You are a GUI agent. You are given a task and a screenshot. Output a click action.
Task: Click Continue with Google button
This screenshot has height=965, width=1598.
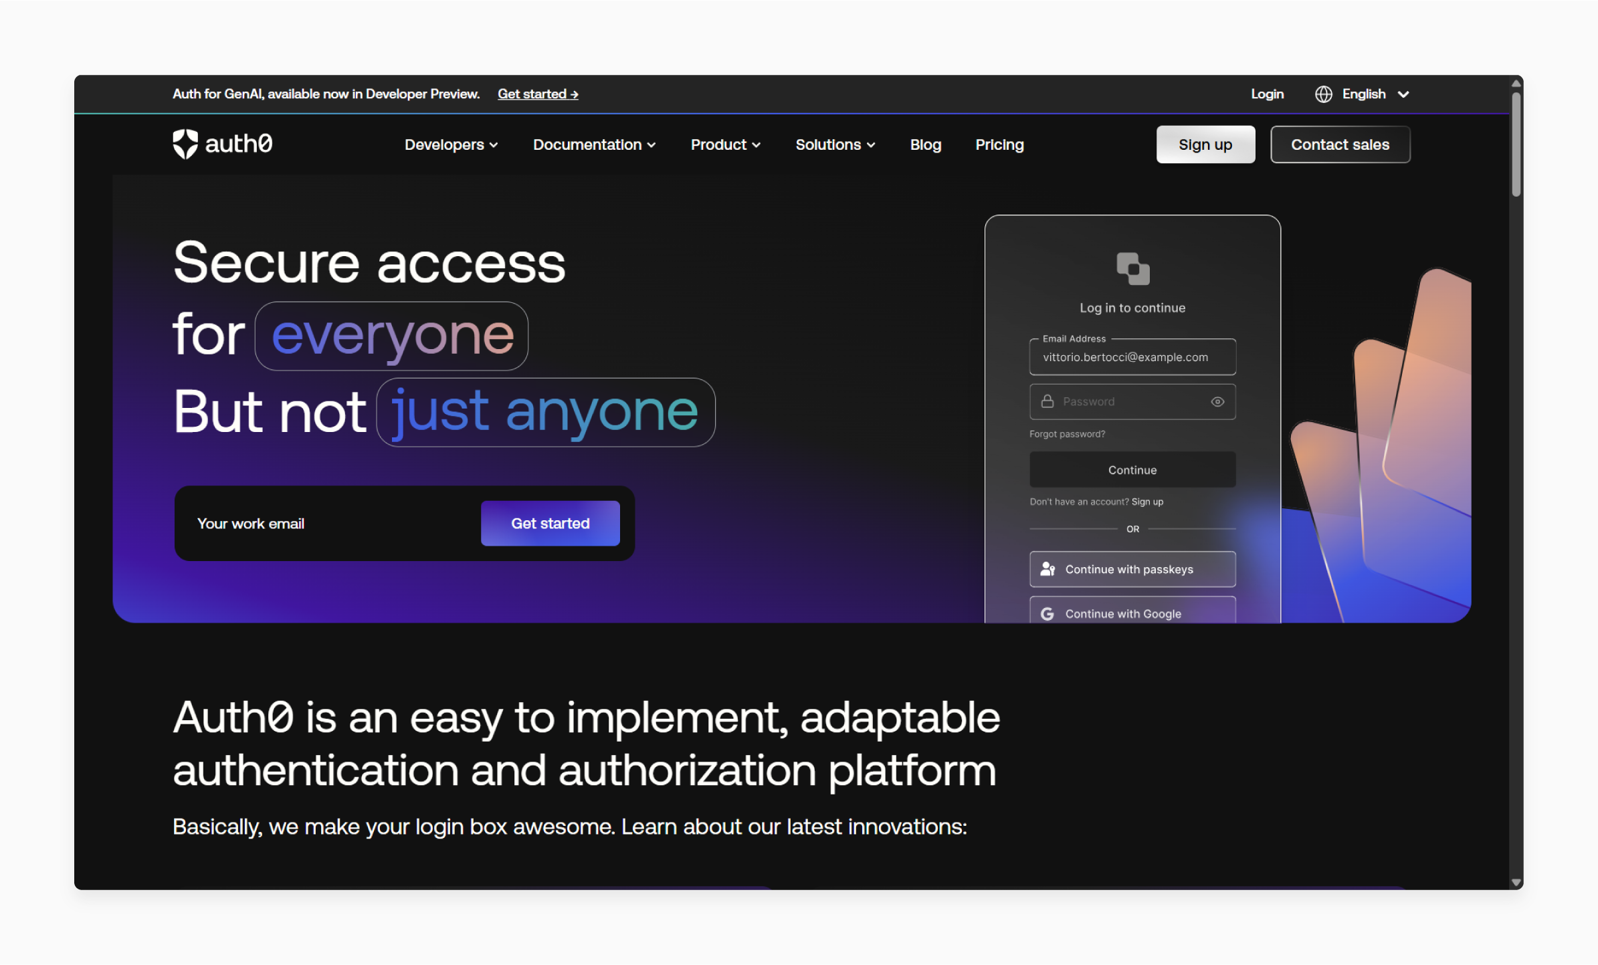pos(1132,610)
